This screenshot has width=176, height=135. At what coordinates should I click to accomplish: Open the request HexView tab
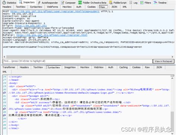point(67,7)
